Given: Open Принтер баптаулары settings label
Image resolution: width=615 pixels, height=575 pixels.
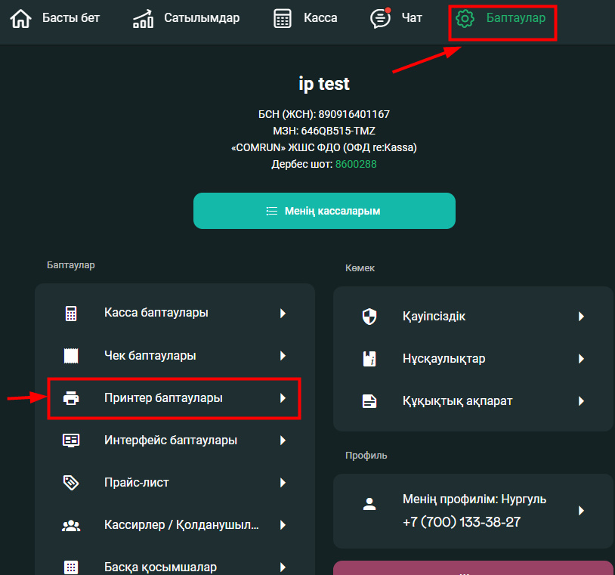Looking at the screenshot, I should pos(163,398).
